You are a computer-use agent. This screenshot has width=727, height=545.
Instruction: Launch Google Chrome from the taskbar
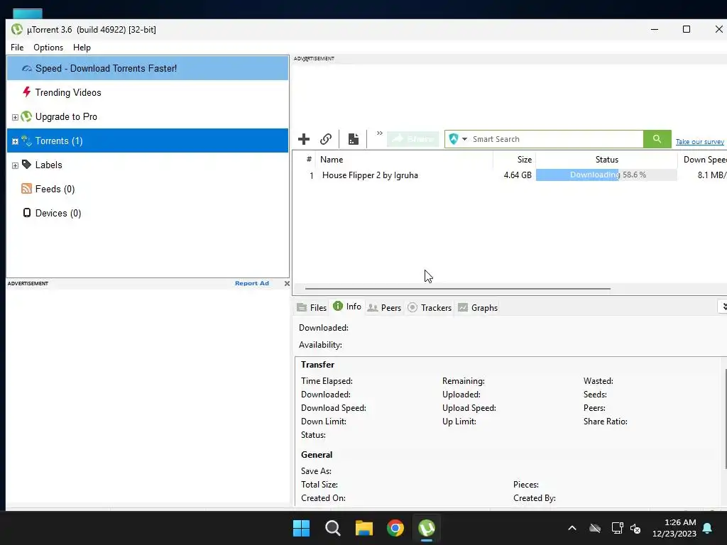click(x=395, y=528)
